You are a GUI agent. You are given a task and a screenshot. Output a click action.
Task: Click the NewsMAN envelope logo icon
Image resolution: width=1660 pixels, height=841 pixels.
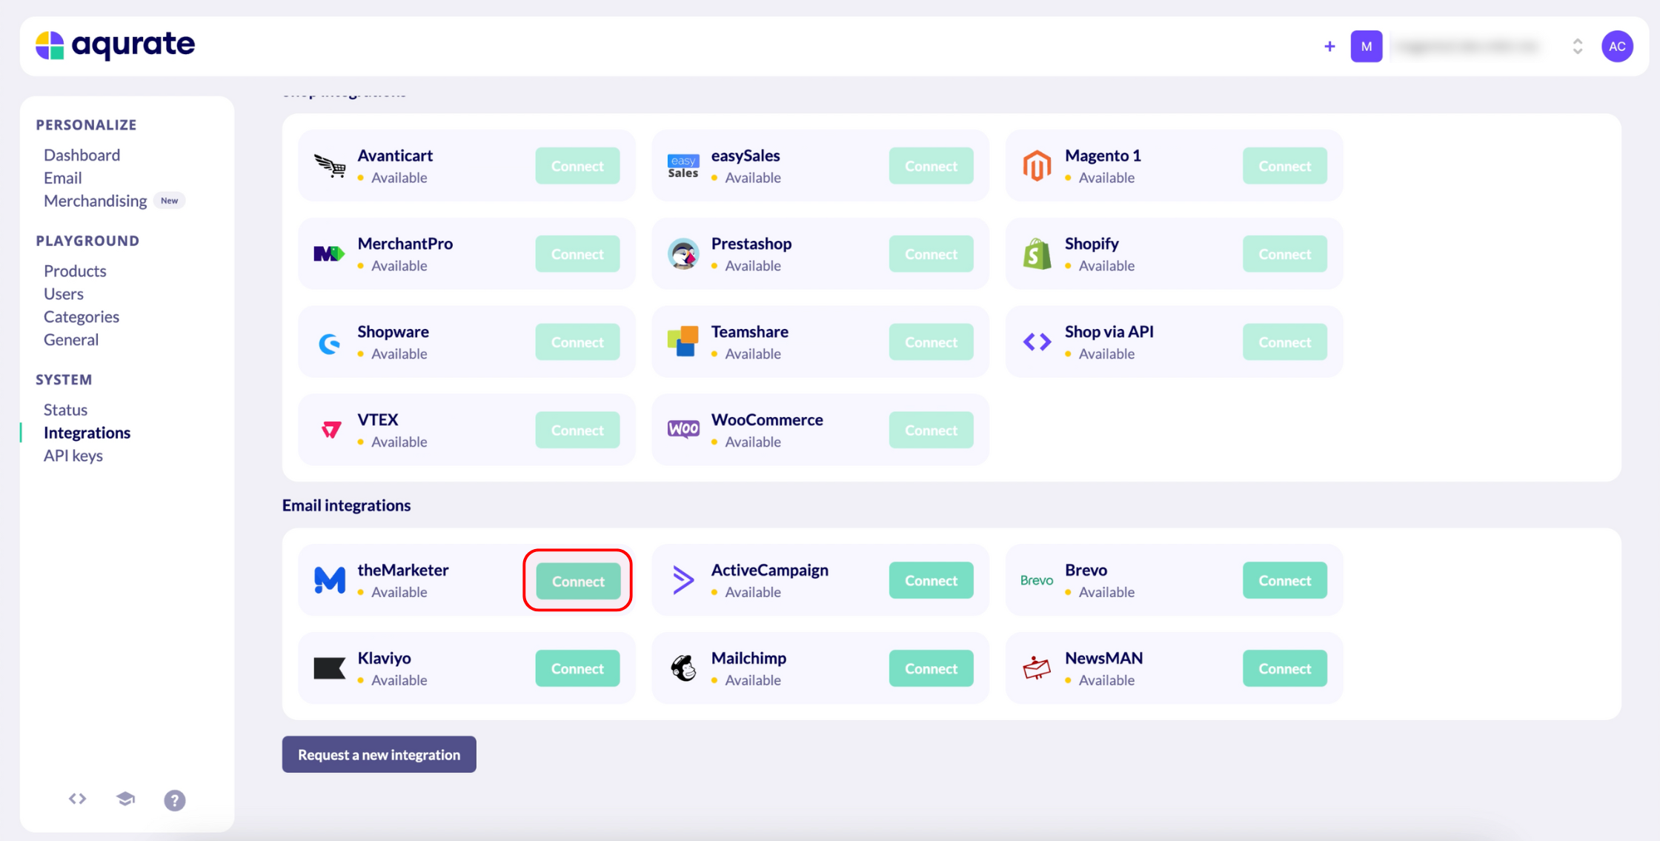1037,668
